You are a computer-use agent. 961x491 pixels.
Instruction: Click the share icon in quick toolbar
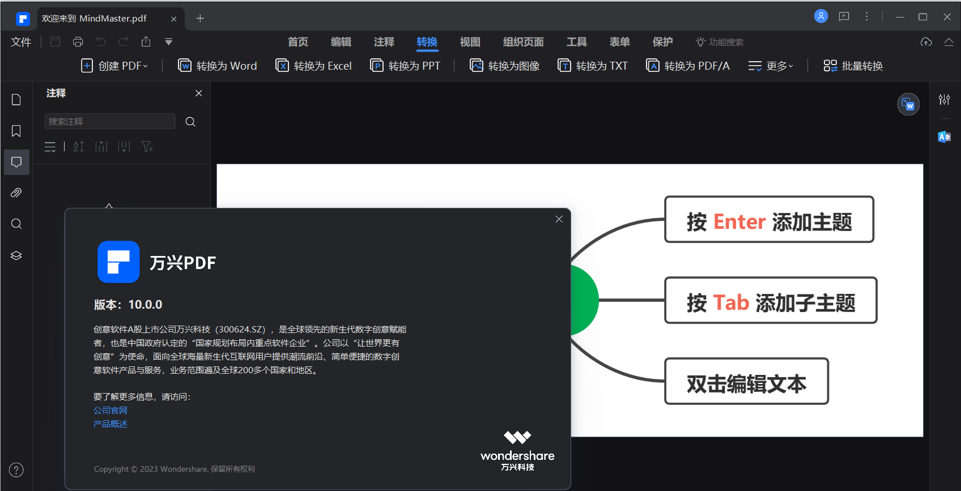coord(146,42)
